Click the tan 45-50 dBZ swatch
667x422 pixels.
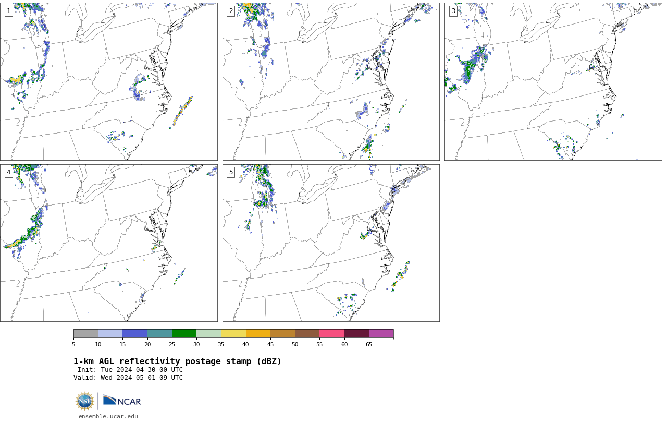(282, 334)
